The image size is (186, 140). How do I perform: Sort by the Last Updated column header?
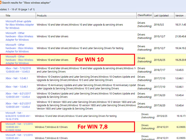(162, 16)
